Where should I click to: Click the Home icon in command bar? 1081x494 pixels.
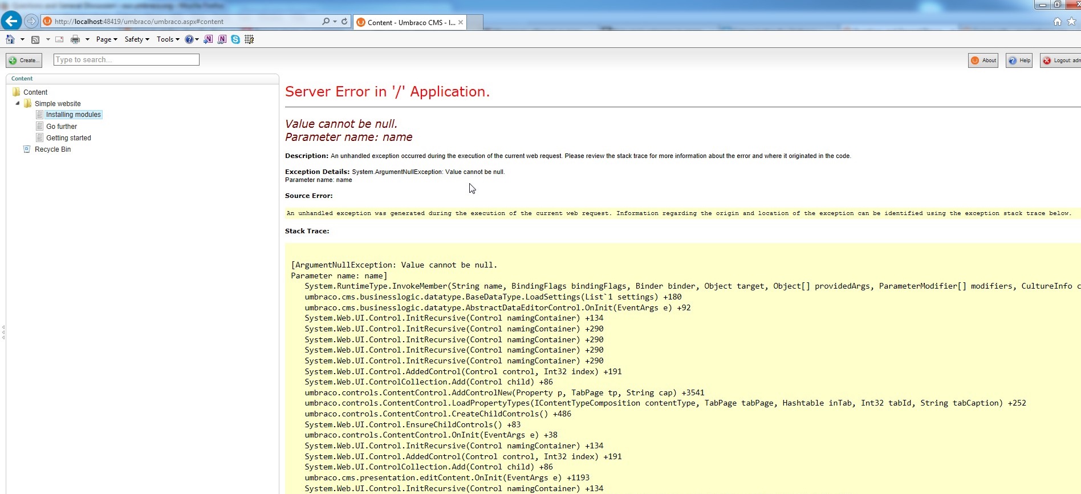pos(10,39)
